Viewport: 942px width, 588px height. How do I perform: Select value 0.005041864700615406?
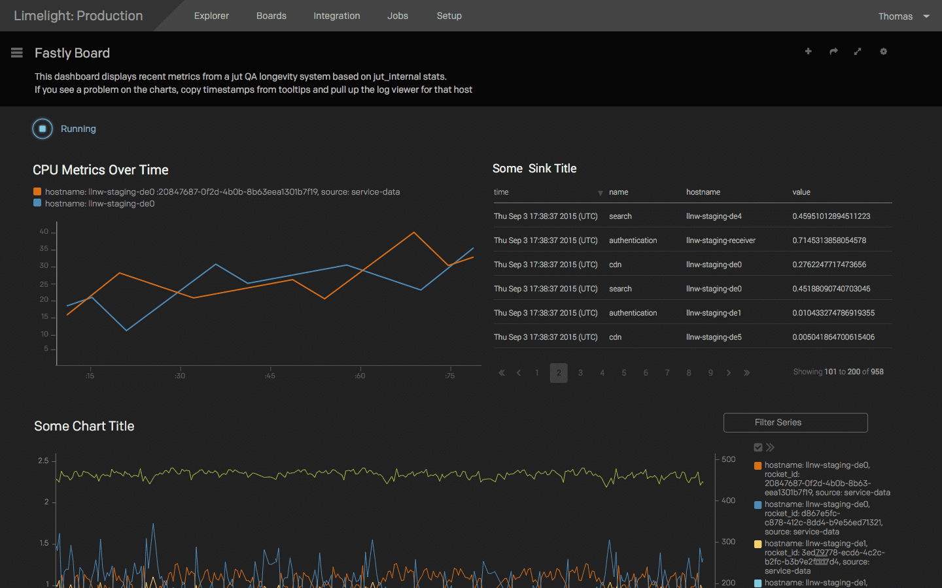pyautogui.click(x=833, y=337)
